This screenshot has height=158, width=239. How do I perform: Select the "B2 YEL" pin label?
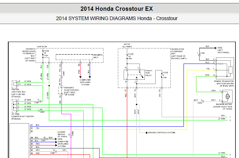coord(35,128)
